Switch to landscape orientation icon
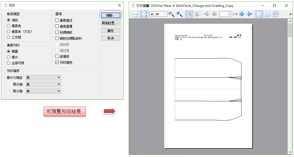The image size is (294, 157). [197, 14]
